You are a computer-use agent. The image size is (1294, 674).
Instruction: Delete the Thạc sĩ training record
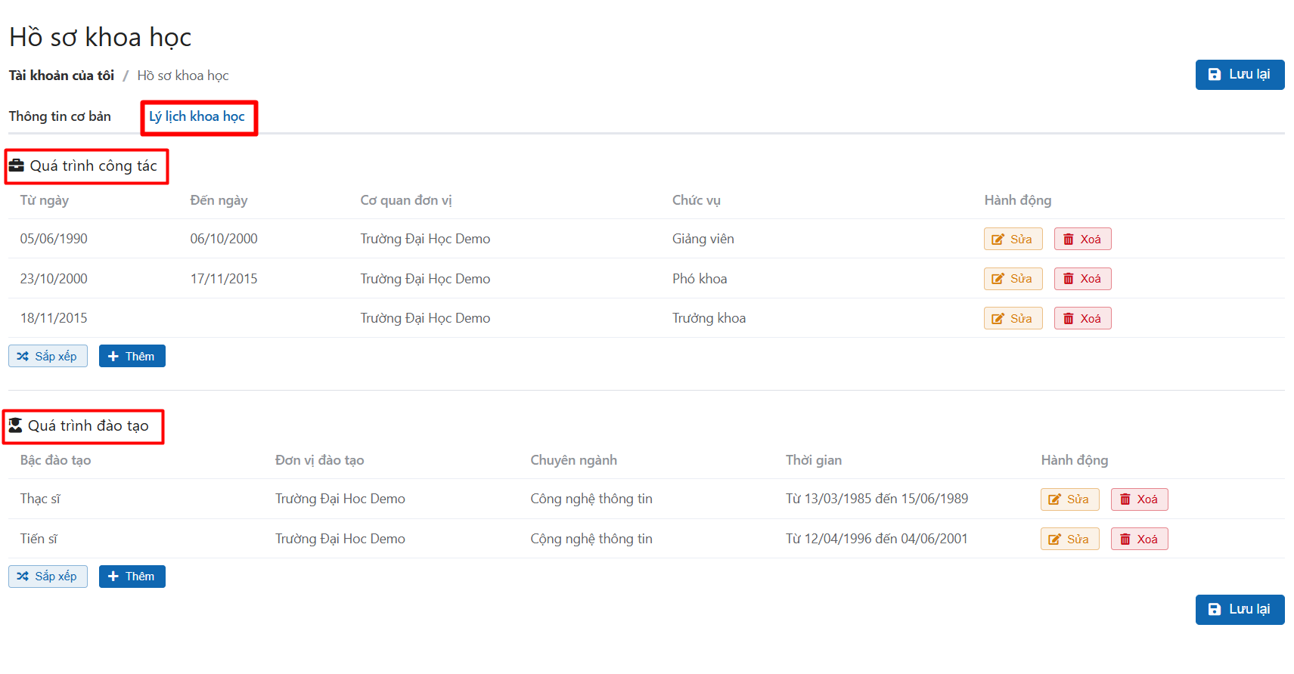tap(1138, 499)
